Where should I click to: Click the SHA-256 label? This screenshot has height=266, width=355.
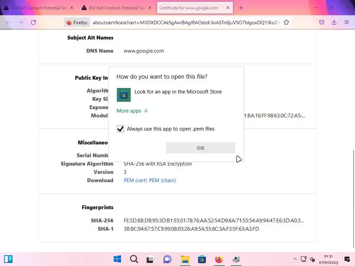(102, 221)
